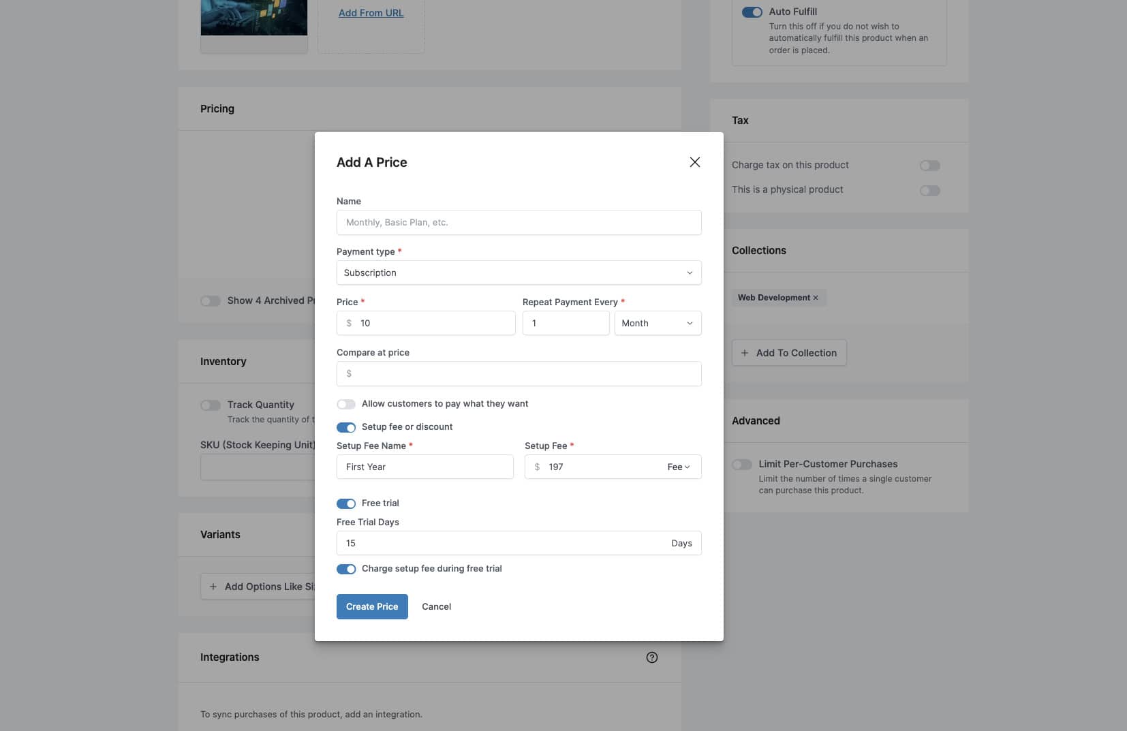
Task: Open the repeat interval Month dropdown
Action: pyautogui.click(x=657, y=323)
